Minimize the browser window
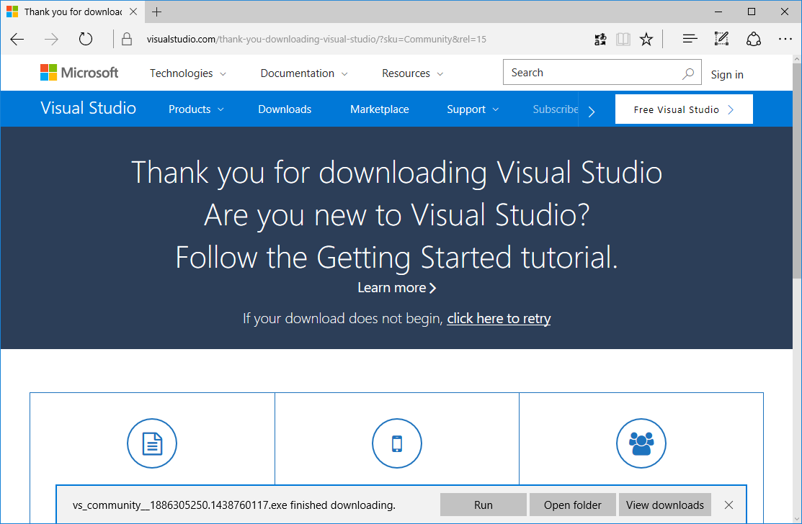Screen dimensions: 802x524 (718, 12)
